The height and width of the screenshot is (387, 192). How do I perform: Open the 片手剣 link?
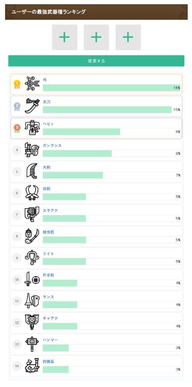48,275
